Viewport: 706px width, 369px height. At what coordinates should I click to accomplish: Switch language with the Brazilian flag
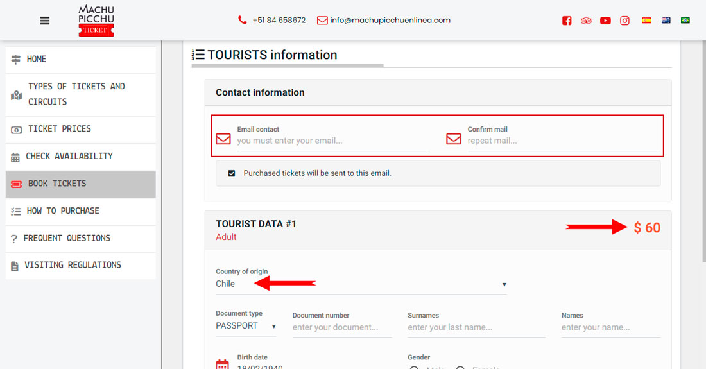(x=685, y=21)
